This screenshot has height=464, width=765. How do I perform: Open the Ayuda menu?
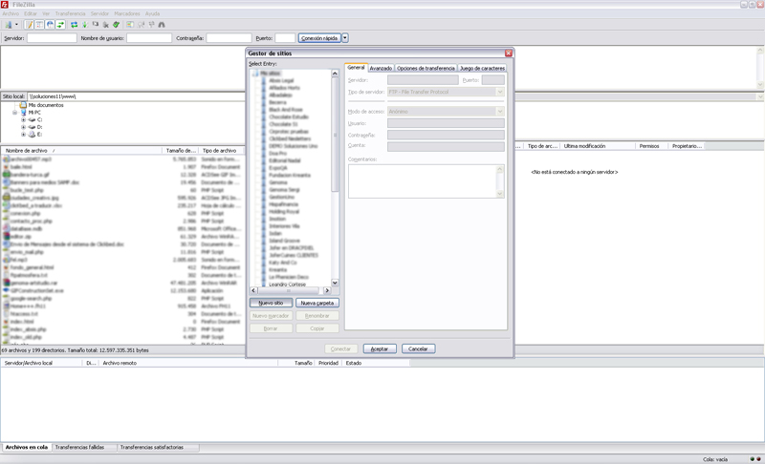[152, 13]
